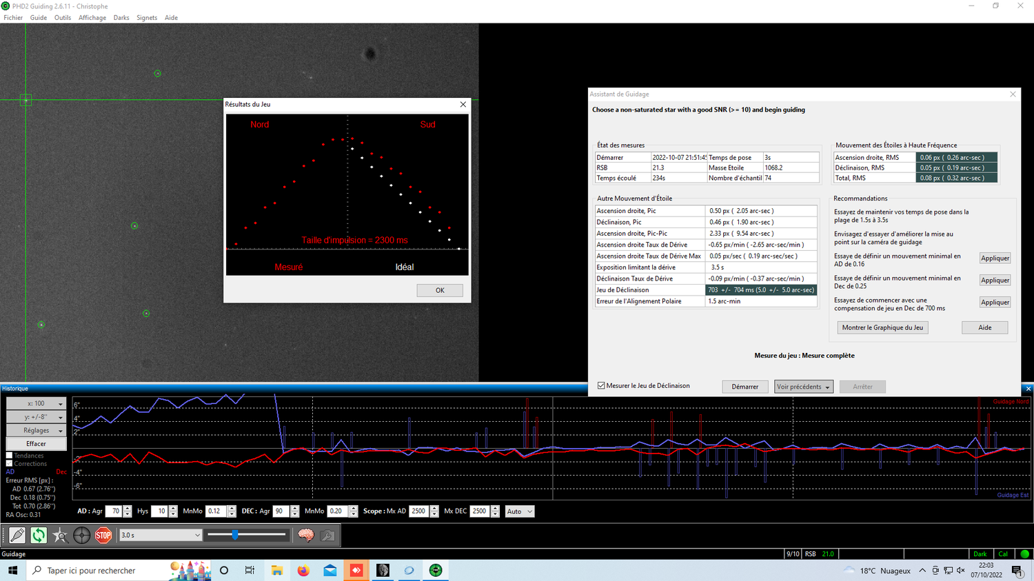This screenshot has width=1034, height=581.
Task: Open the Darks menu
Action: [x=121, y=18]
